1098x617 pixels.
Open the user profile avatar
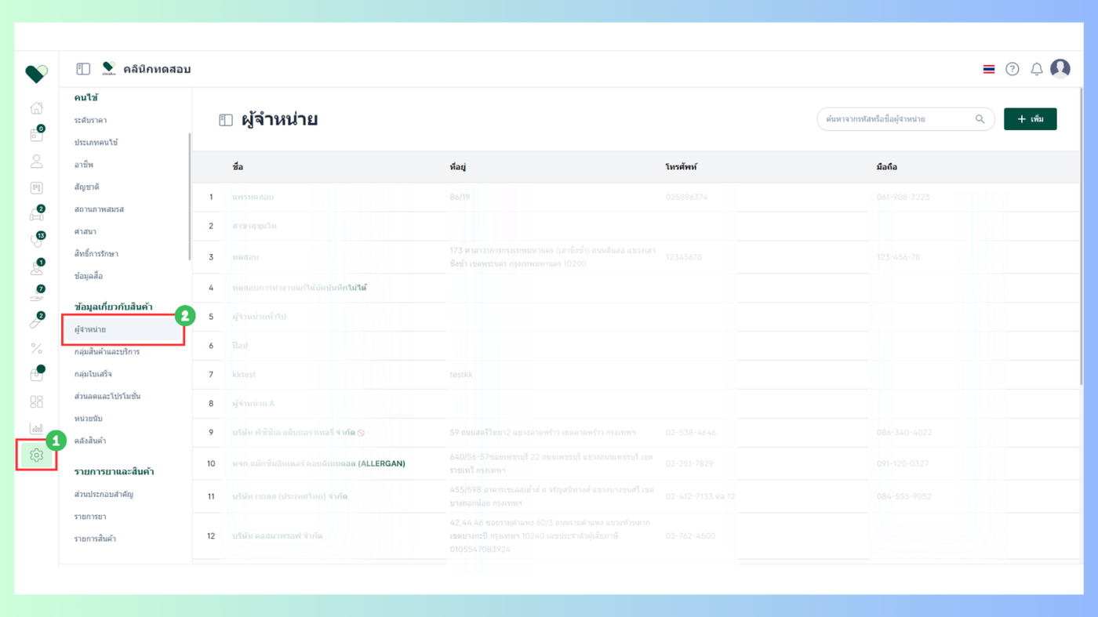(1060, 69)
